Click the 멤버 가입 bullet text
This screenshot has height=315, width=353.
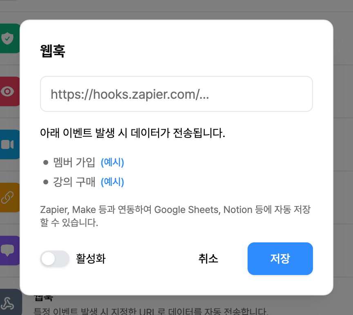[74, 162]
